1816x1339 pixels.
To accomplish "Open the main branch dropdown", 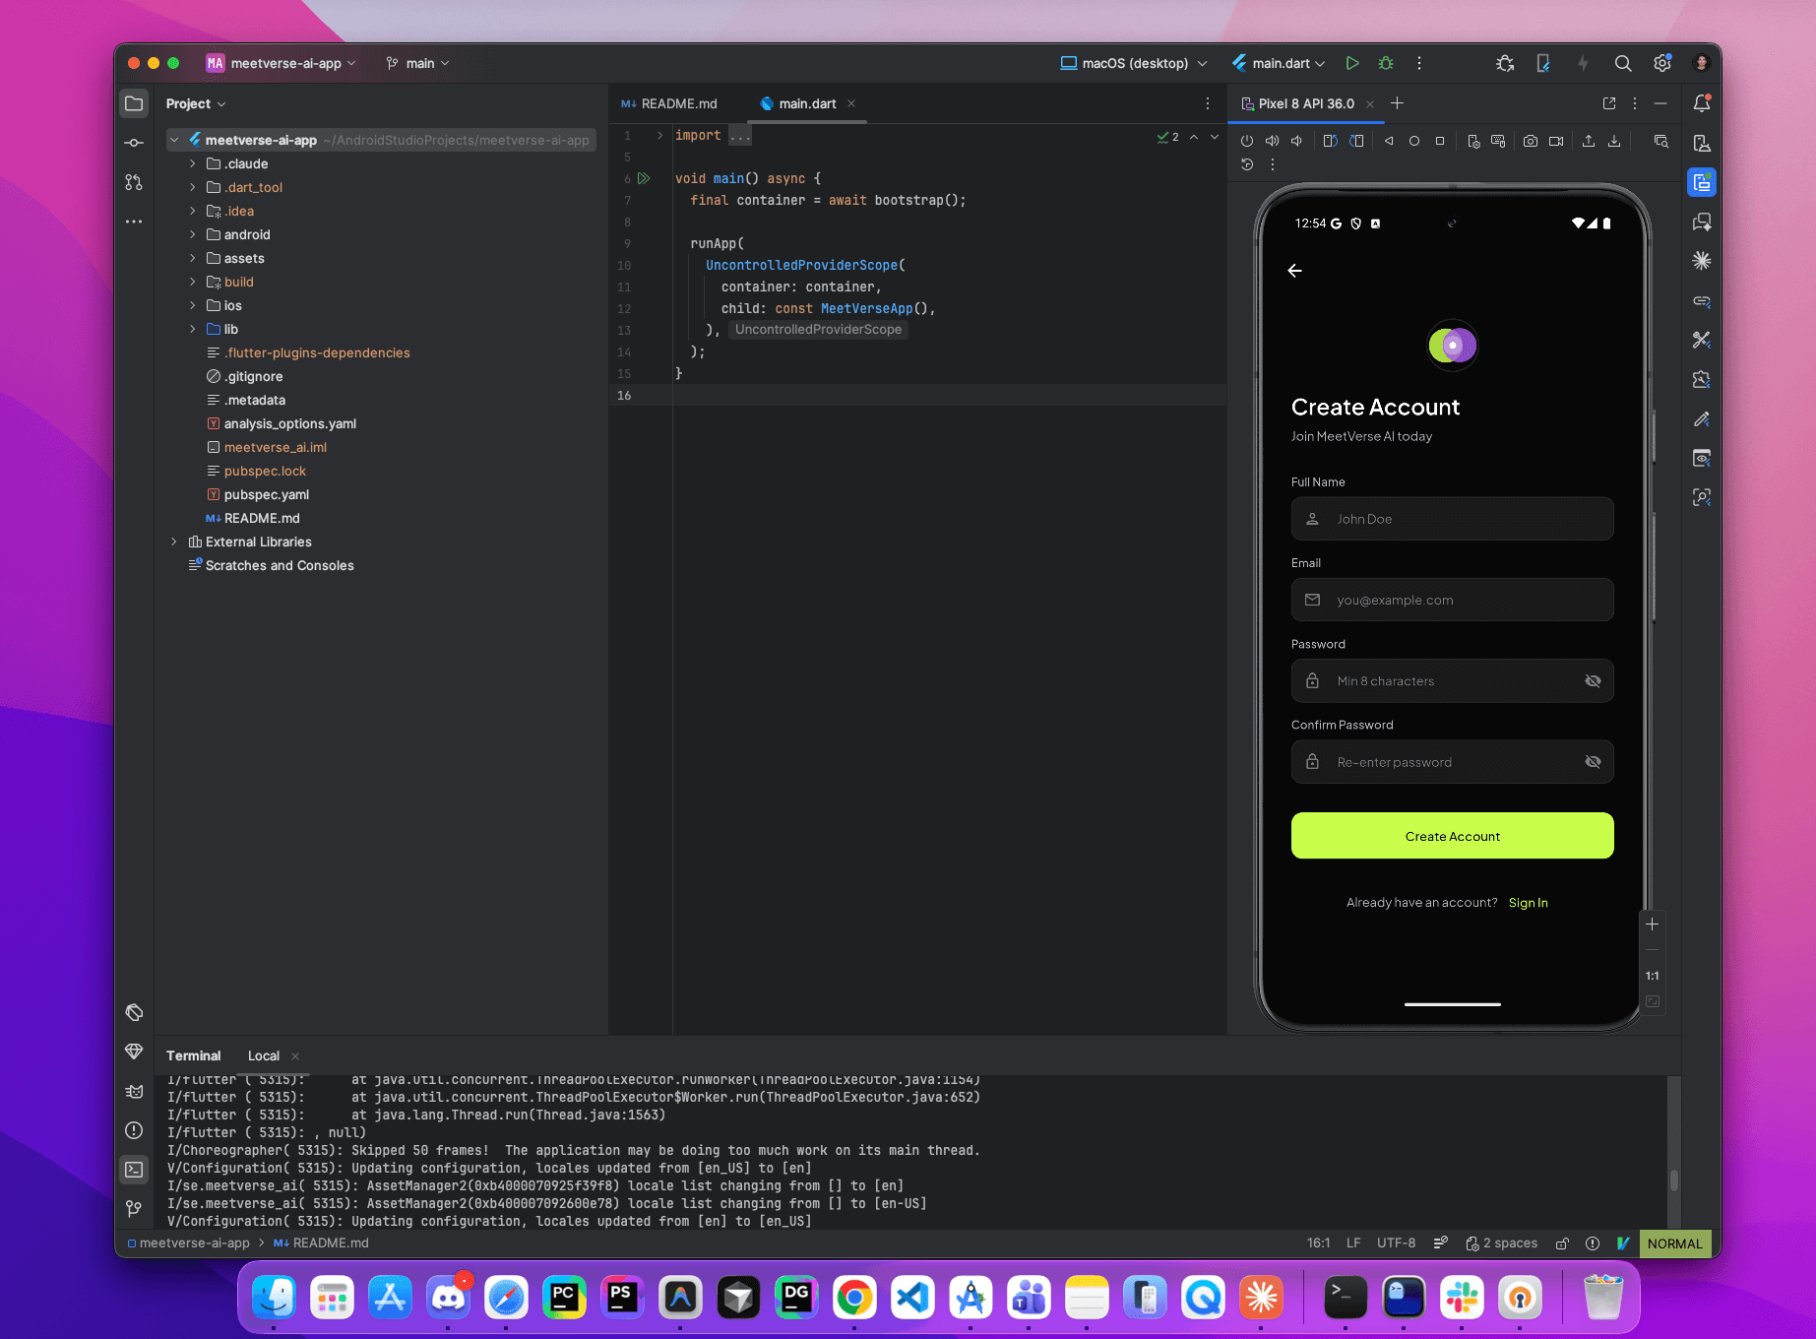I will 417,62.
